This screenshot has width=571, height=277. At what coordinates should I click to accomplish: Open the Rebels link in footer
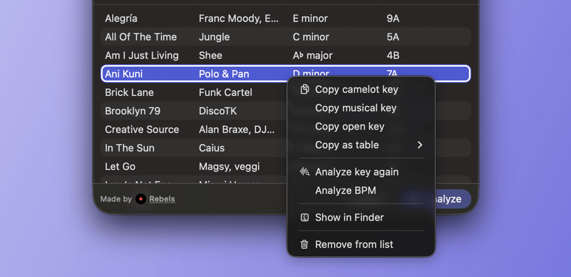click(x=162, y=199)
